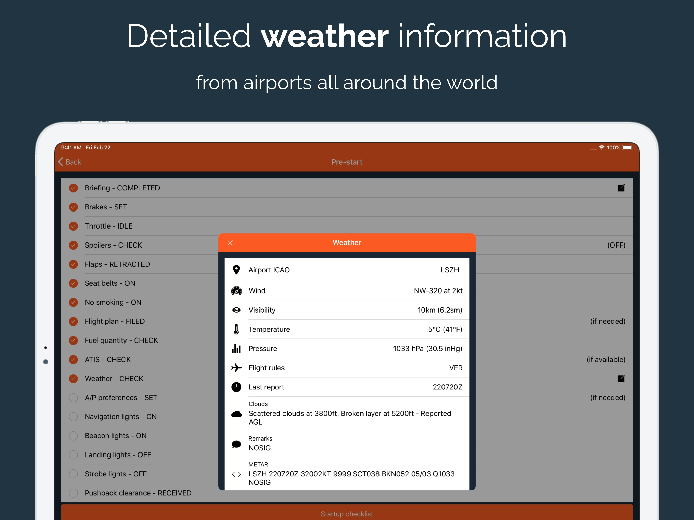Select the LSZH airport code value
This screenshot has height=520, width=694.
(450, 270)
